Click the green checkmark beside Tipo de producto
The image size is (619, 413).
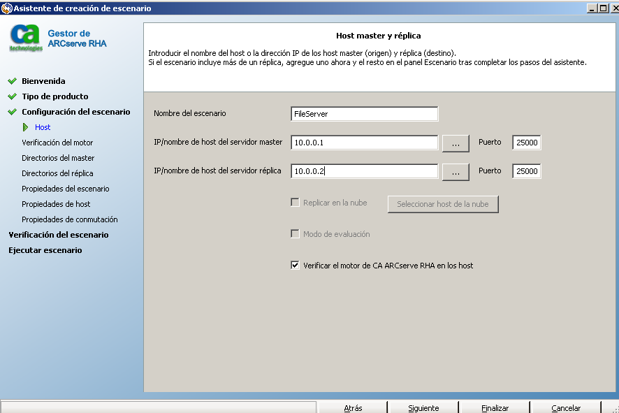coord(13,96)
